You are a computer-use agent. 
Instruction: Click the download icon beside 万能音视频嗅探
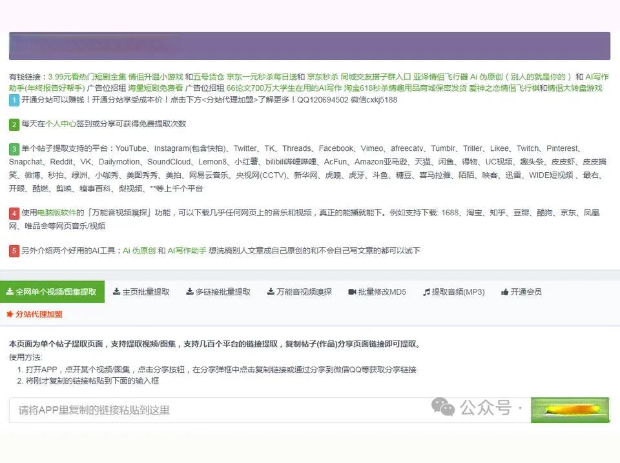tap(271, 292)
